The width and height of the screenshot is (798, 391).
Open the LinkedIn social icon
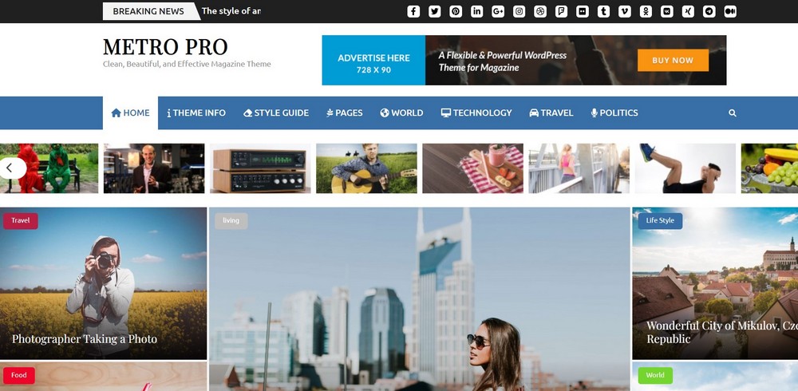tap(477, 11)
